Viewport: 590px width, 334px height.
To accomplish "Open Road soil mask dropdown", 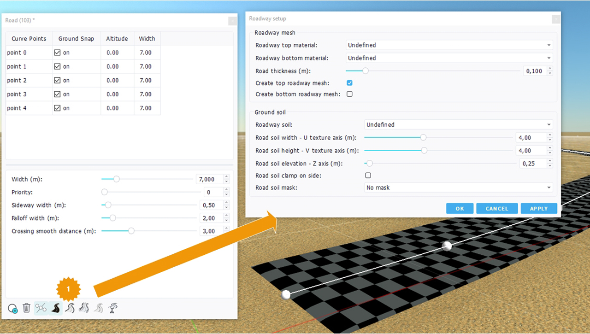I will (x=458, y=188).
